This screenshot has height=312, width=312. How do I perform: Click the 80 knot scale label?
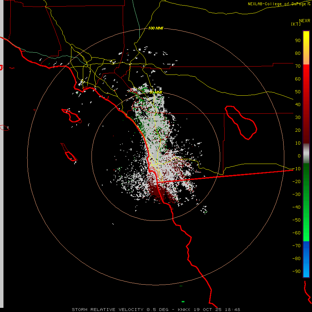coord(298,53)
